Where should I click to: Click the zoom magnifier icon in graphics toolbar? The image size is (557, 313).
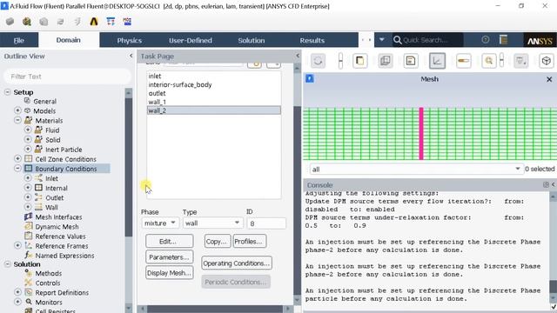tap(489, 61)
